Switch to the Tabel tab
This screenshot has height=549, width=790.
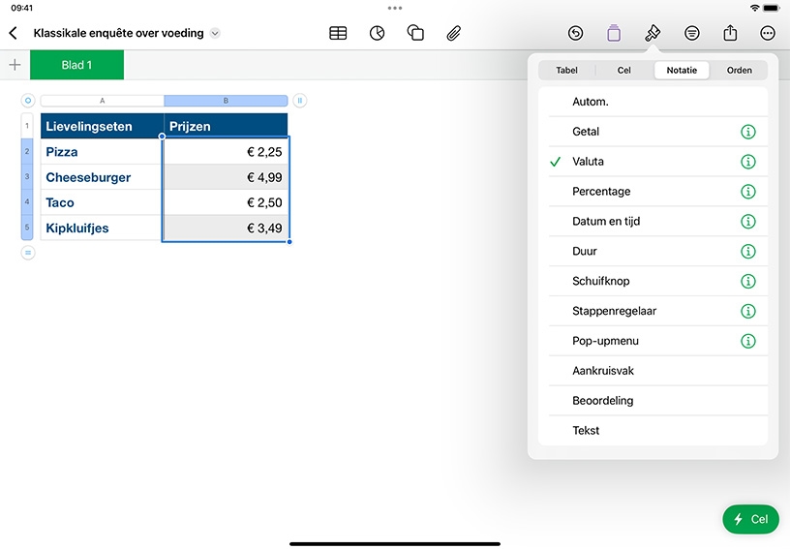[x=566, y=71]
